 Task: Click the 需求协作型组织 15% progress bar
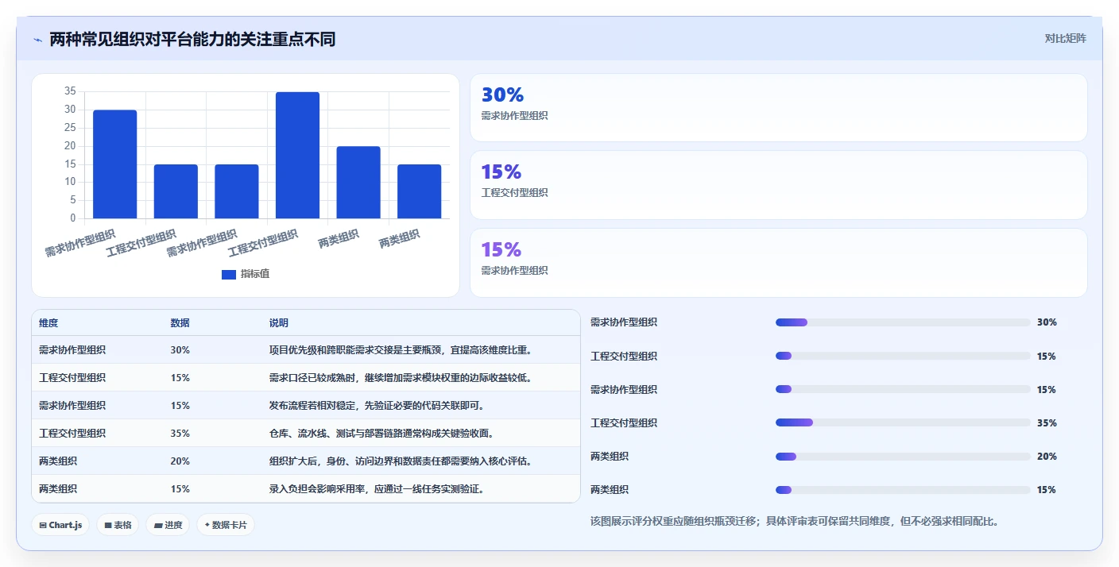[x=903, y=389]
